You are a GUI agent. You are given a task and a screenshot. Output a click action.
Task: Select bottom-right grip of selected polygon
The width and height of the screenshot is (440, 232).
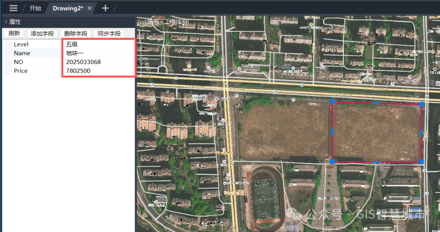pyautogui.click(x=421, y=162)
